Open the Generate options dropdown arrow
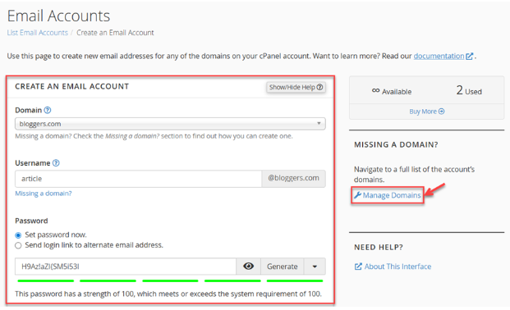 point(315,267)
